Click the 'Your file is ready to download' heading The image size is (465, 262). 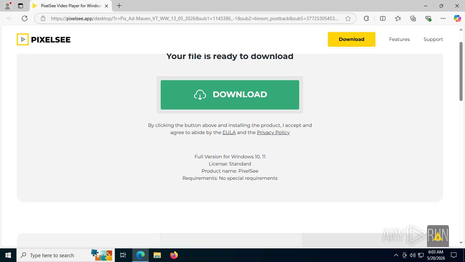click(x=230, y=56)
